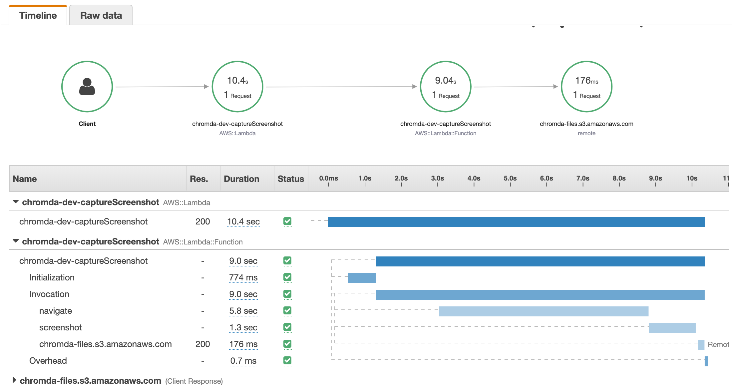Collapse the AWS::Lambda segment group
Viewport: 736px width, 387px height.
point(15,202)
